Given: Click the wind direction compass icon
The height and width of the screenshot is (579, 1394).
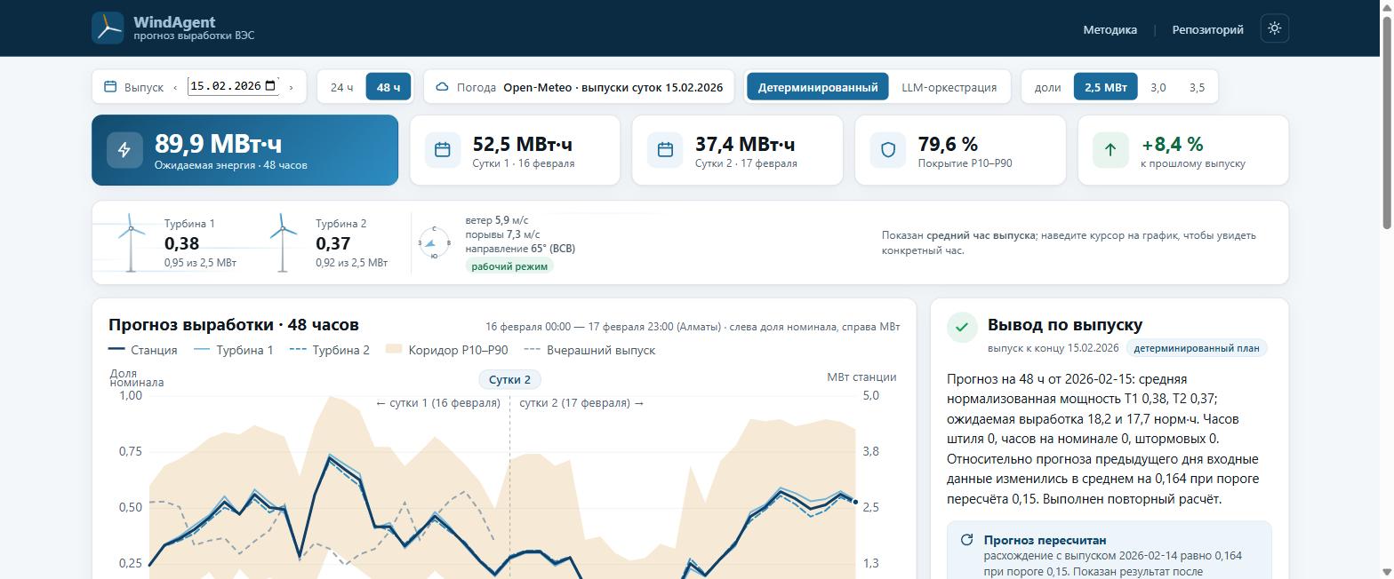Looking at the screenshot, I should [434, 242].
